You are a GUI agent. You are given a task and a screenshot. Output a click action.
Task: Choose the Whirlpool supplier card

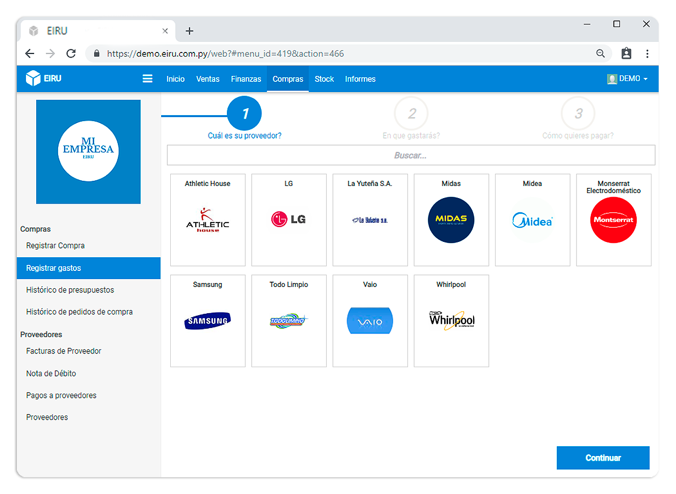(451, 321)
